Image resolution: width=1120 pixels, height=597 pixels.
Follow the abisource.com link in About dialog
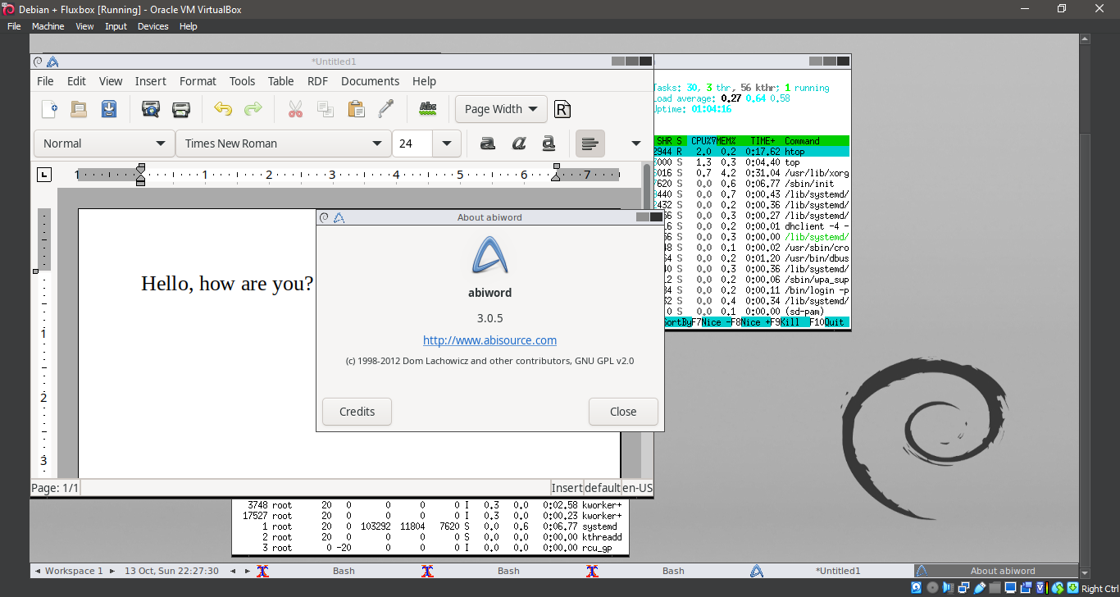point(489,340)
